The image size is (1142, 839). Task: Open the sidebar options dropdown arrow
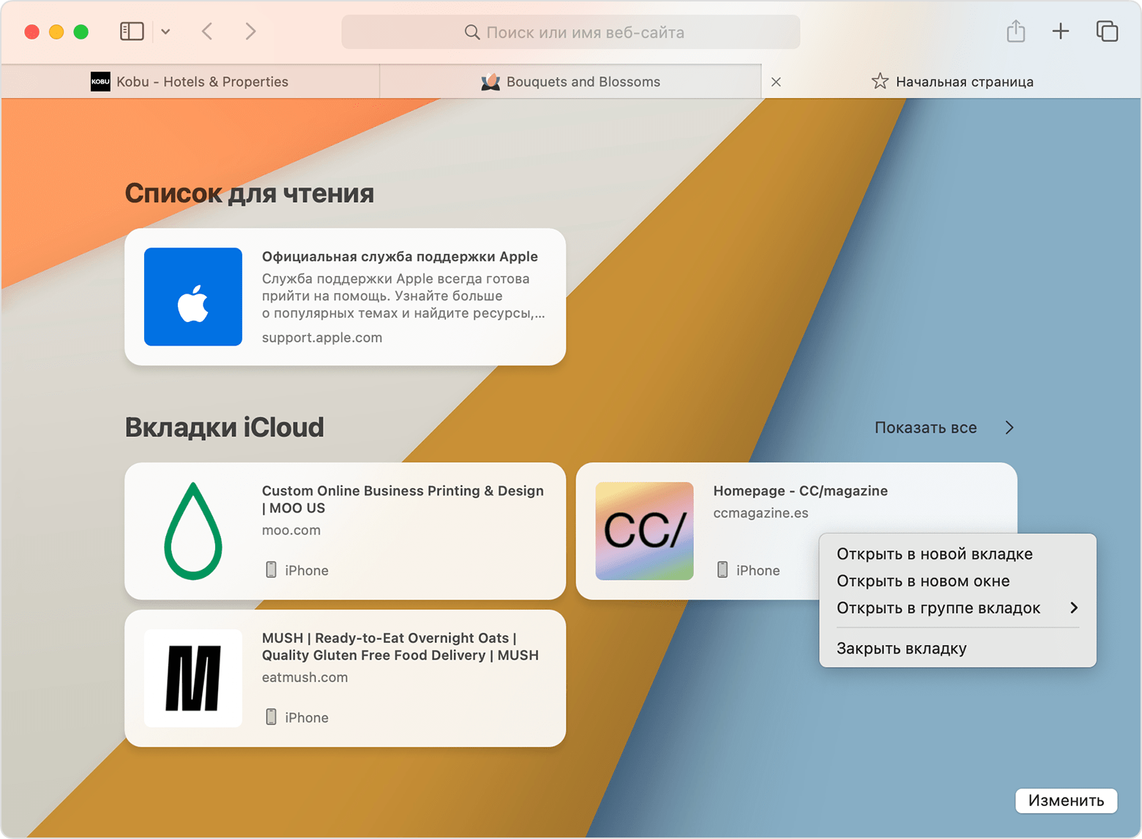click(165, 31)
